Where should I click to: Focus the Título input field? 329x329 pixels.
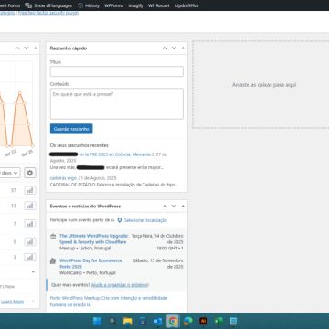tap(117, 71)
